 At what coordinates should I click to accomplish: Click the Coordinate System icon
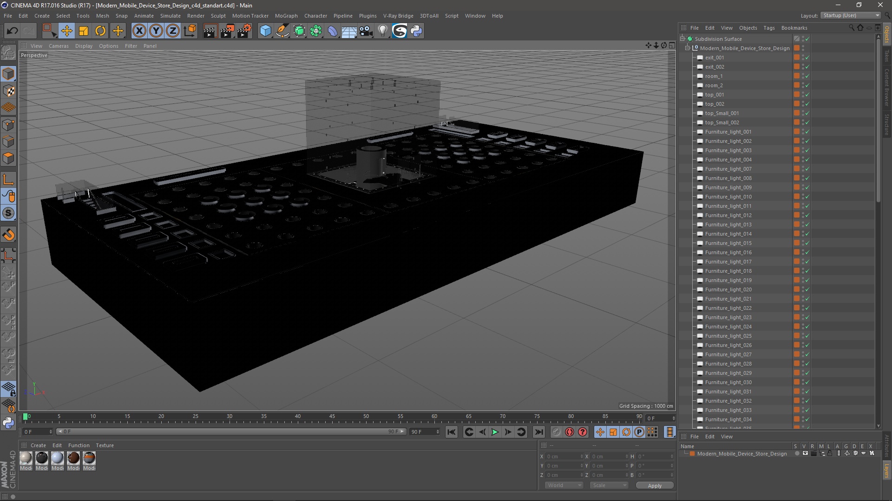point(190,31)
